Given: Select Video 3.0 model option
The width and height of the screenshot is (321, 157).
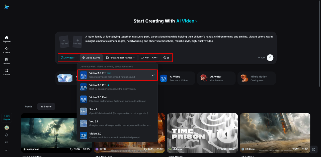Looking at the screenshot, I should click(x=117, y=135).
